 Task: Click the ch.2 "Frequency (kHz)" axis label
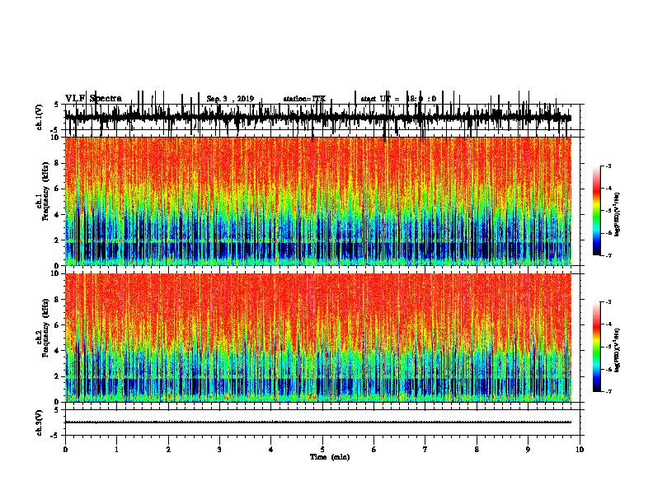coord(45,328)
